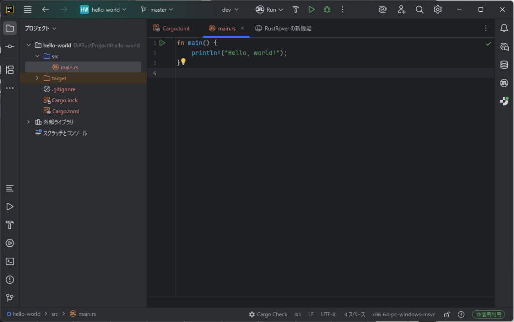The height and width of the screenshot is (322, 514).
Task: Open Search Everywhere magnifier
Action: [x=419, y=10]
